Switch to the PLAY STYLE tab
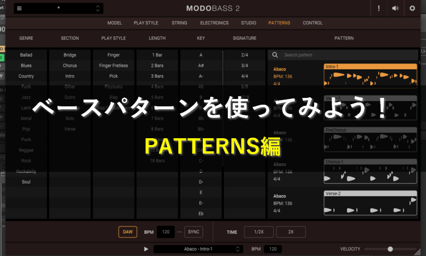426x256 pixels. [146, 23]
